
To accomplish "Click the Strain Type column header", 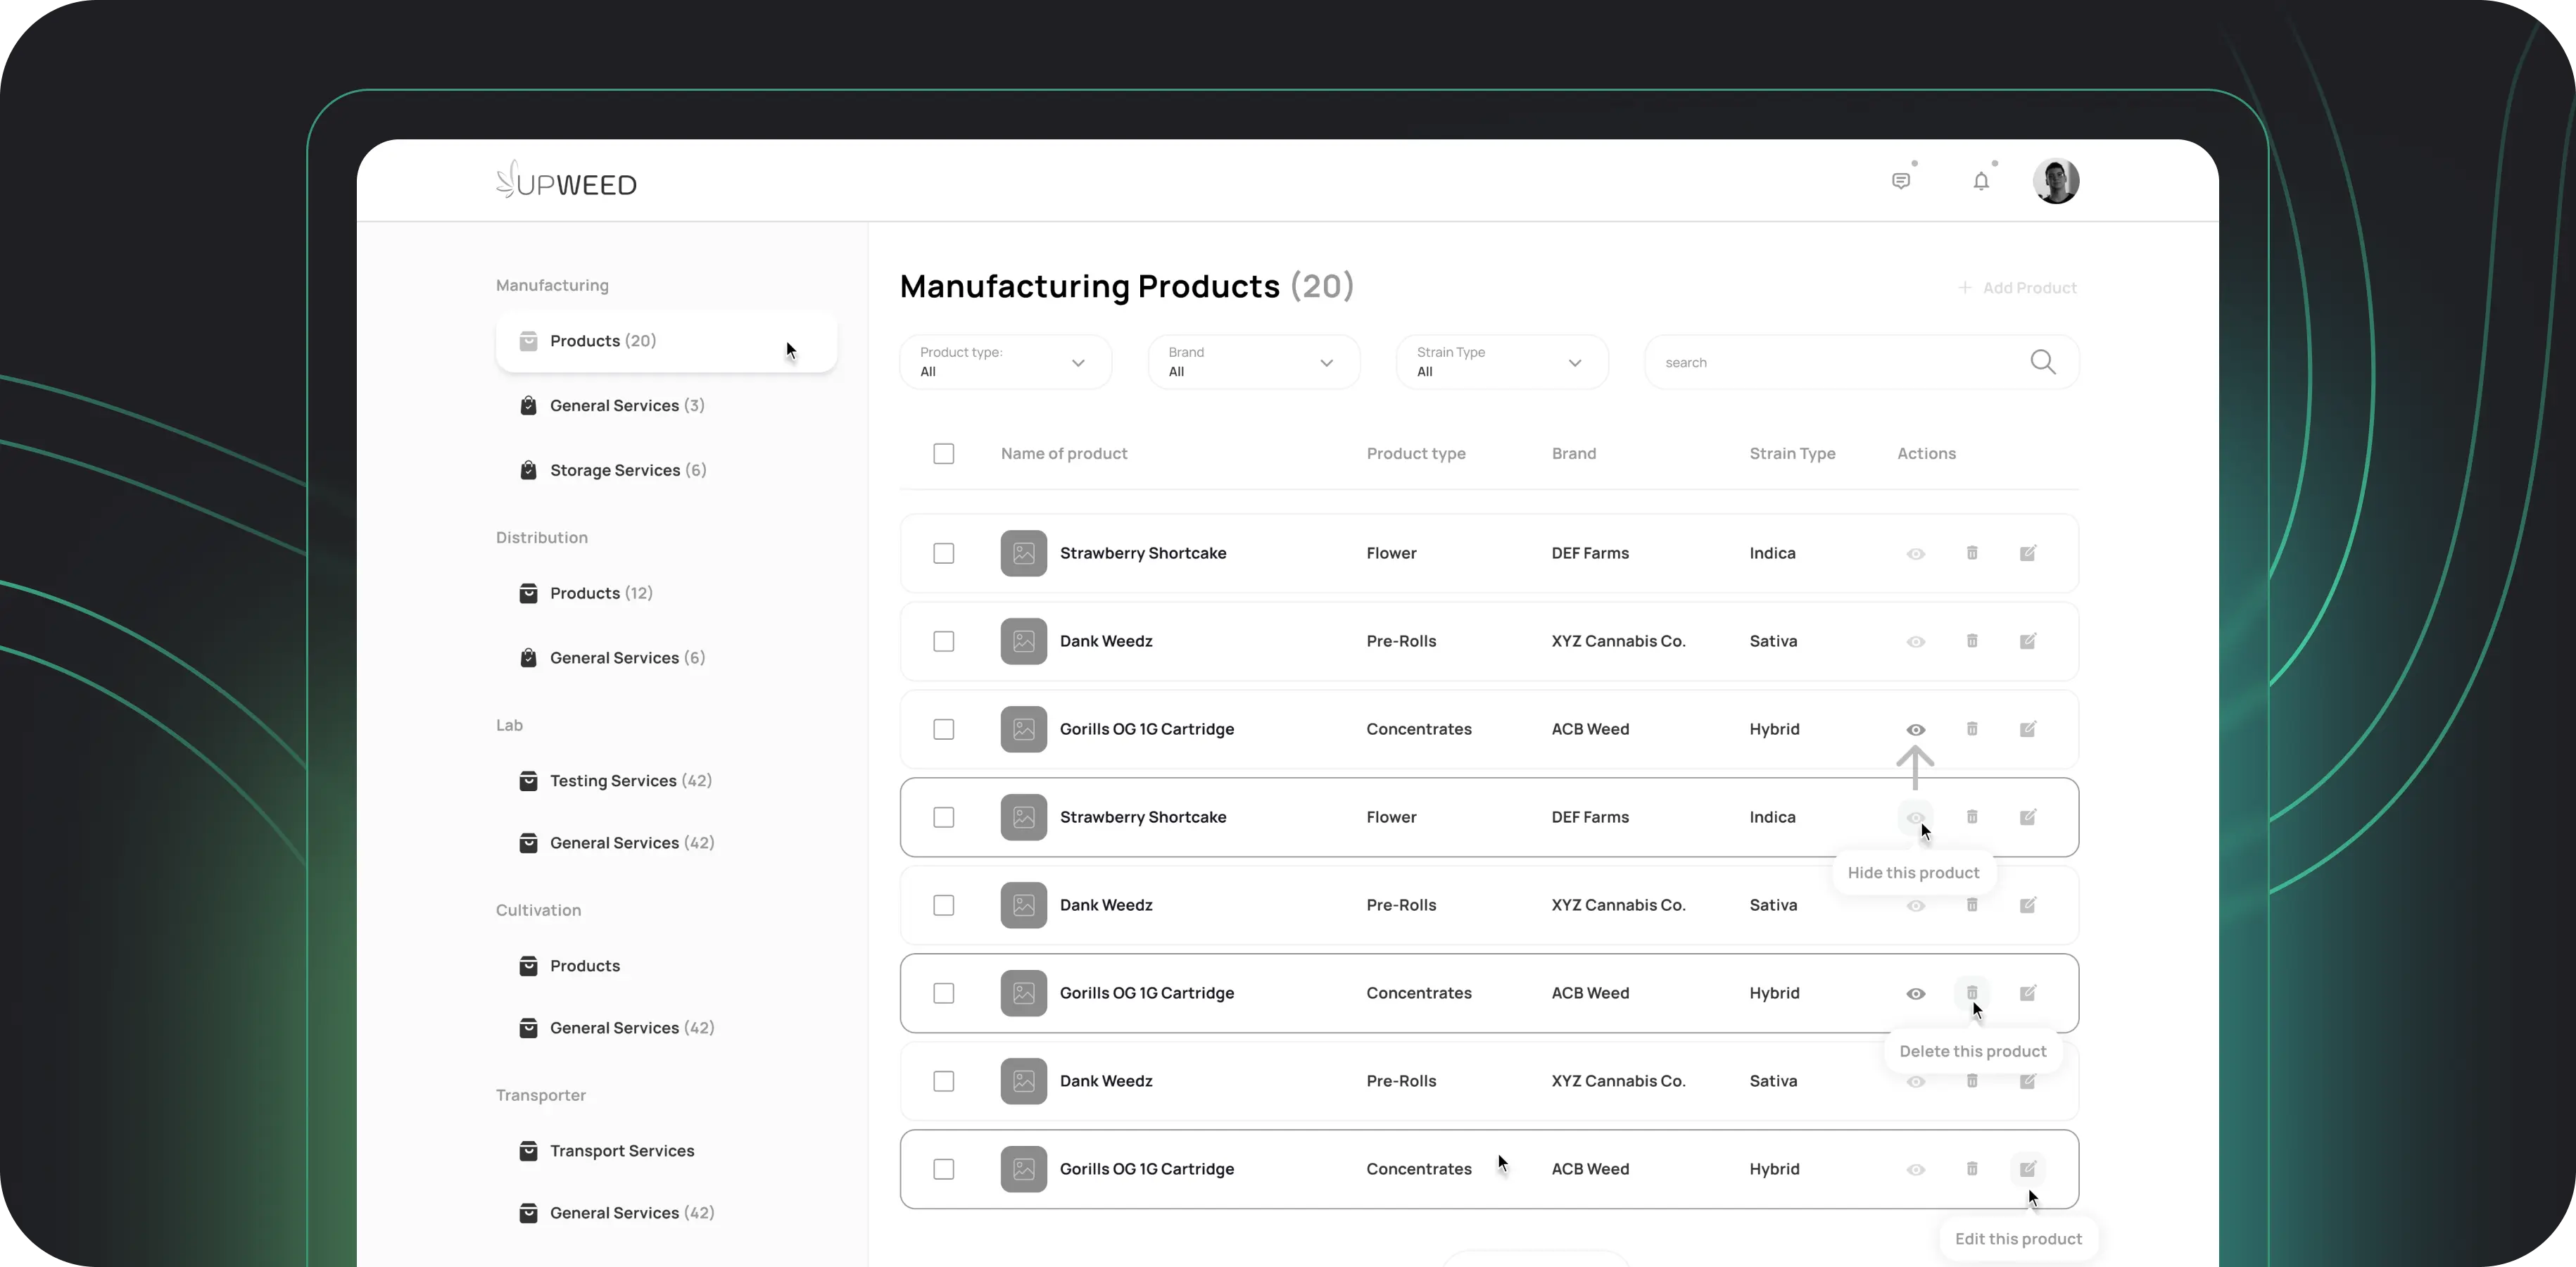I will [1792, 454].
